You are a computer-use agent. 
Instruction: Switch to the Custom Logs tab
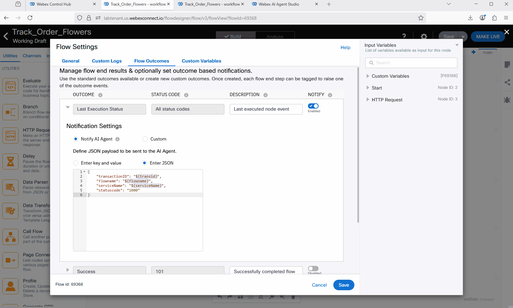[x=107, y=61]
